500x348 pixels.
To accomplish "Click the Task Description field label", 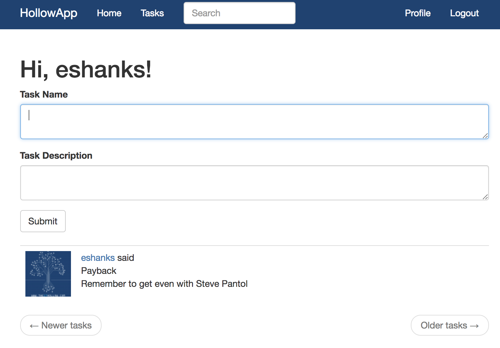I will pyautogui.click(x=56, y=155).
